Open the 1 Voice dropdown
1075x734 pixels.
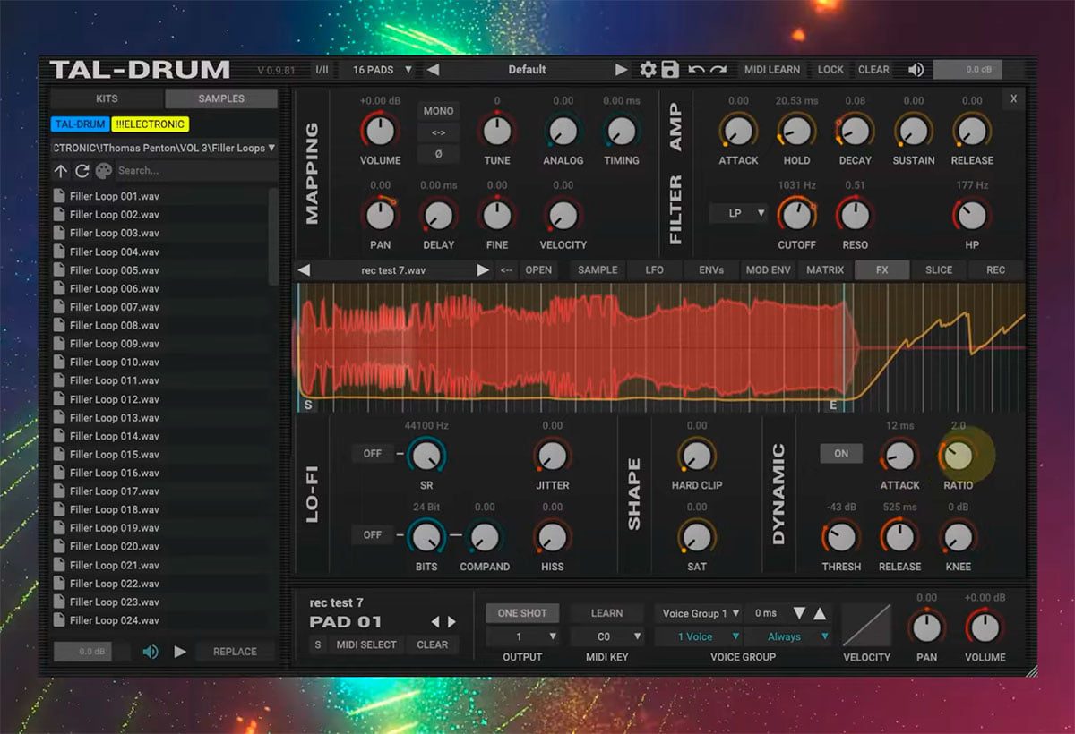(x=699, y=636)
